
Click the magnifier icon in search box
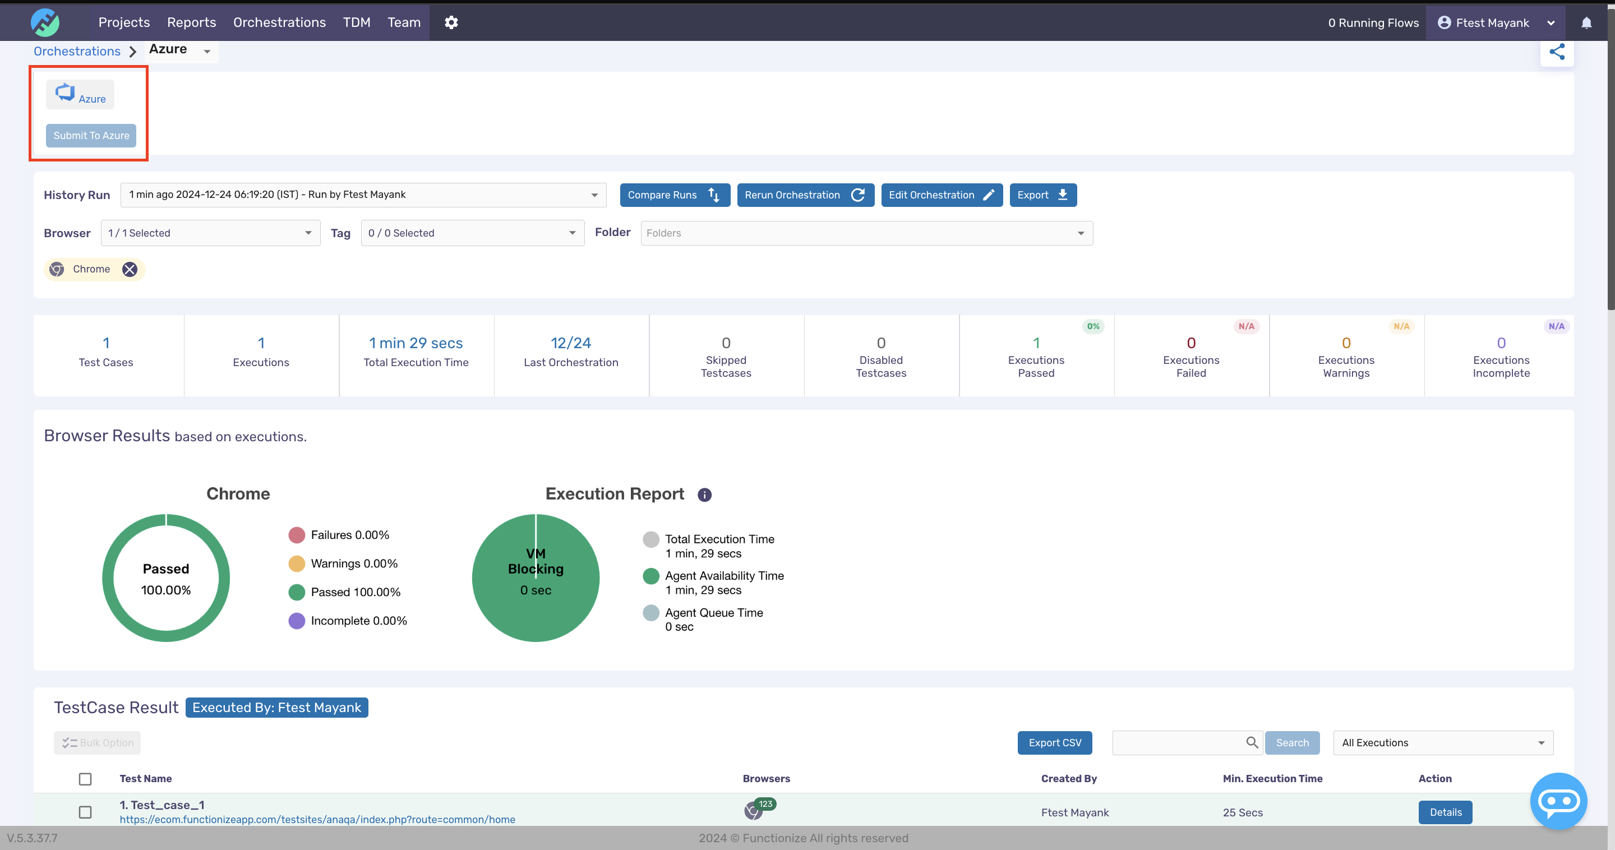(x=1252, y=742)
